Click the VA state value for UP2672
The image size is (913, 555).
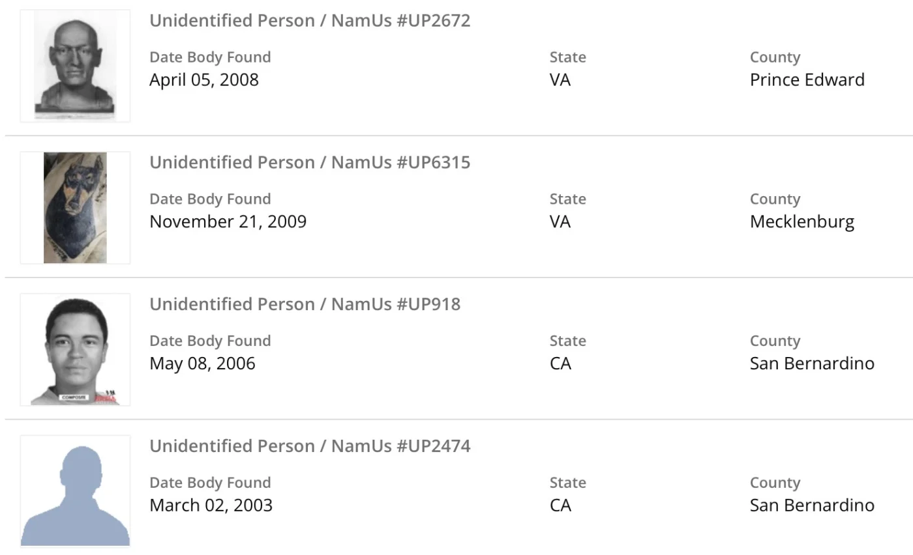pos(560,80)
